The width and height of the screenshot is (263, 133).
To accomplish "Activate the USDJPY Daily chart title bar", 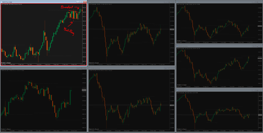I will click(x=215, y=46).
